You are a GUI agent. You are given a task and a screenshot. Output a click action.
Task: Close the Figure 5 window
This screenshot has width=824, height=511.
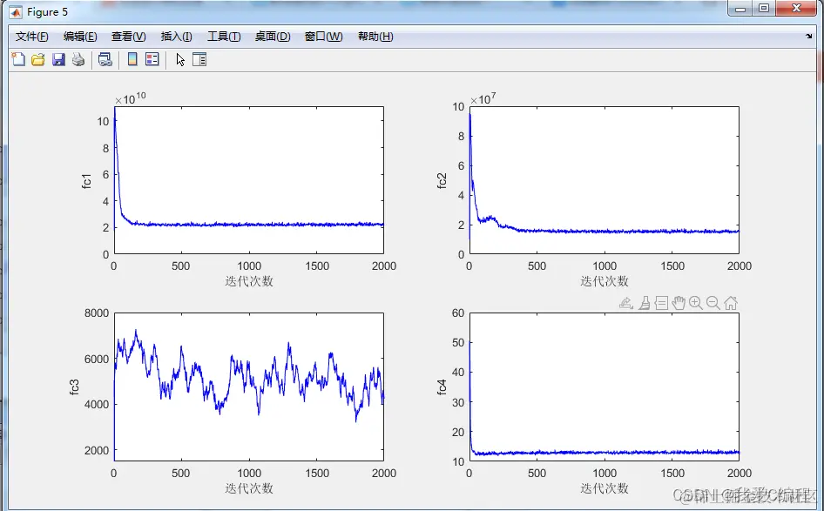coord(796,9)
